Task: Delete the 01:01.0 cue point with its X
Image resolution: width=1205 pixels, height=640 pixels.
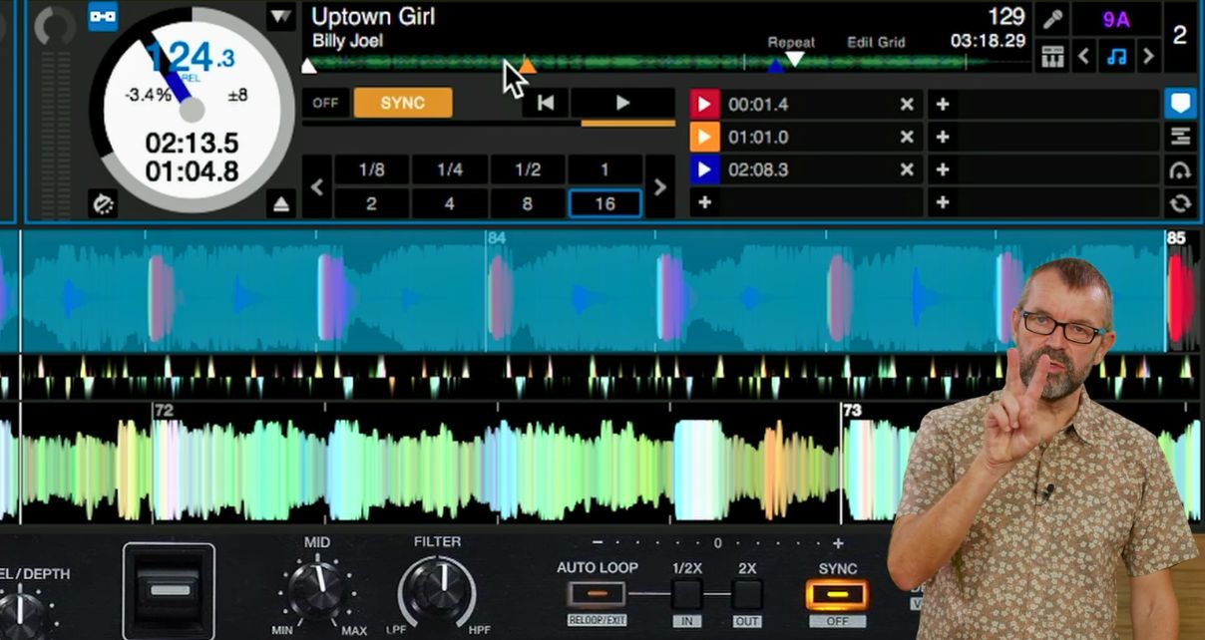Action: click(906, 137)
